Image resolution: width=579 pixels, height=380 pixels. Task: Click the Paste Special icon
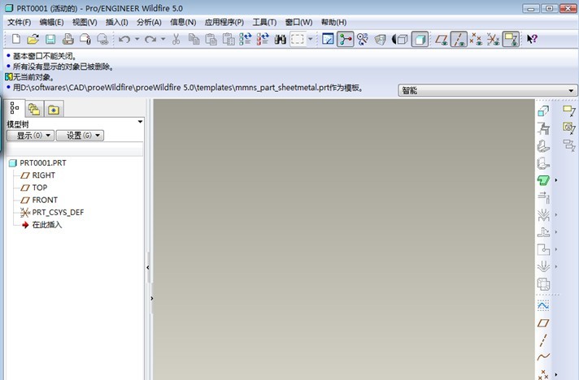point(229,39)
